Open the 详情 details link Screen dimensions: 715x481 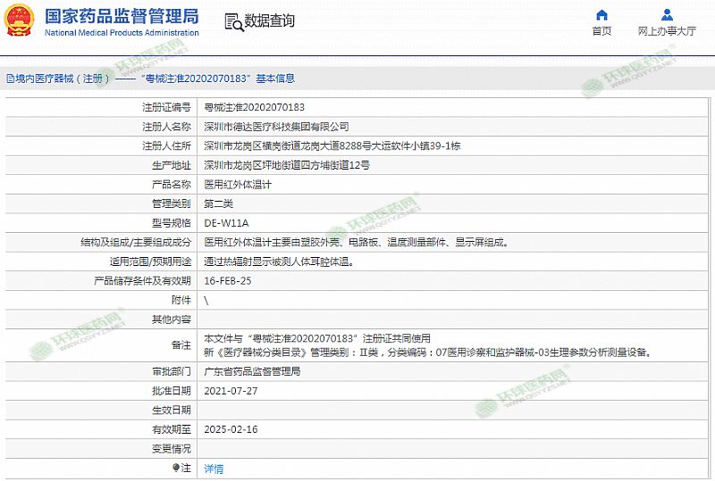pyautogui.click(x=214, y=469)
